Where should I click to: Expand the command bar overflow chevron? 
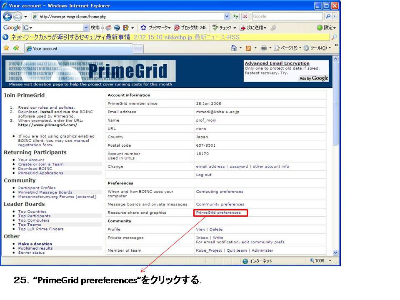click(336, 45)
